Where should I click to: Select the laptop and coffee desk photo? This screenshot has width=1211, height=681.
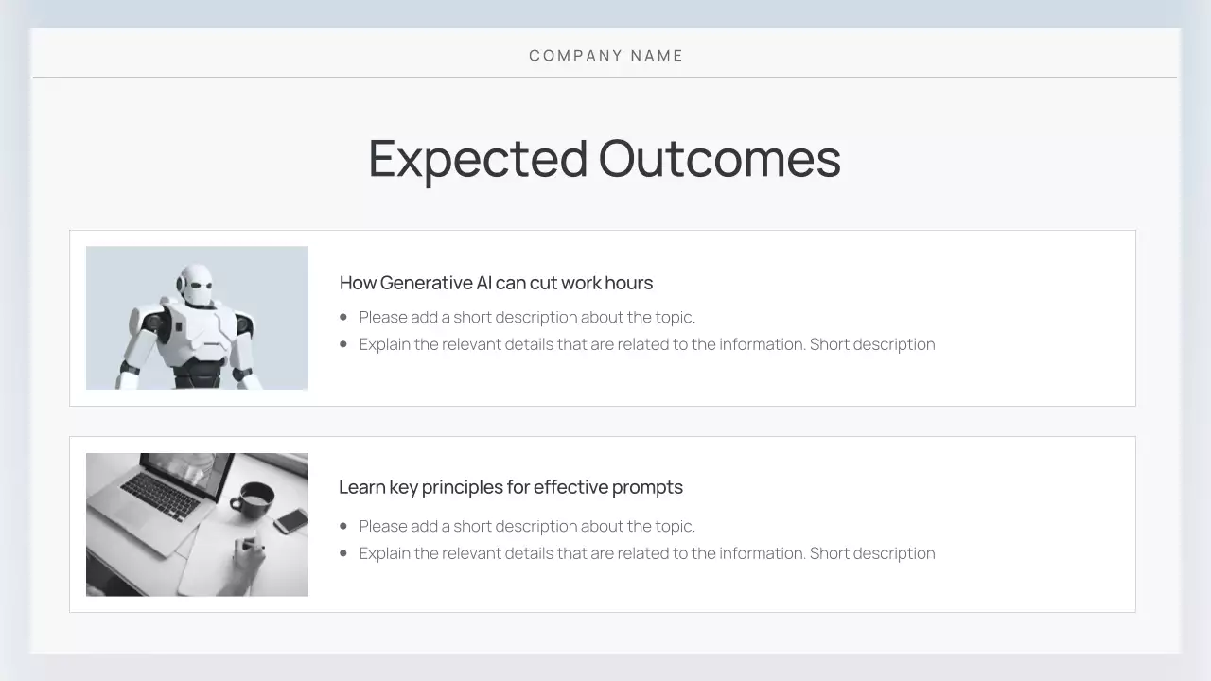click(197, 524)
